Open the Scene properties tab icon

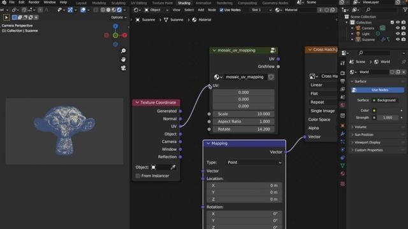click(x=342, y=97)
